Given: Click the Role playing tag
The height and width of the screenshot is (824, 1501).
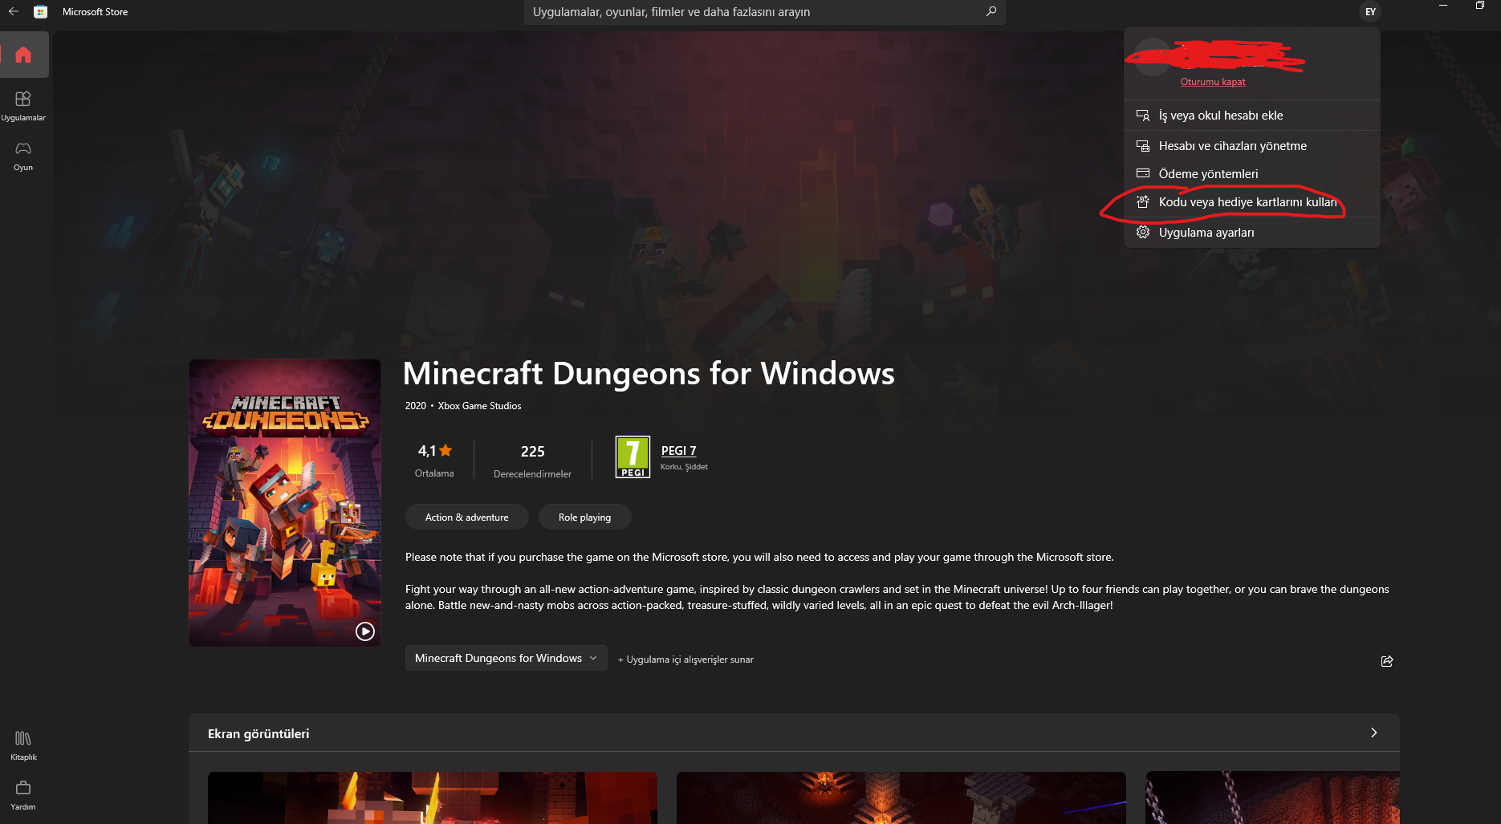Looking at the screenshot, I should coord(584,518).
